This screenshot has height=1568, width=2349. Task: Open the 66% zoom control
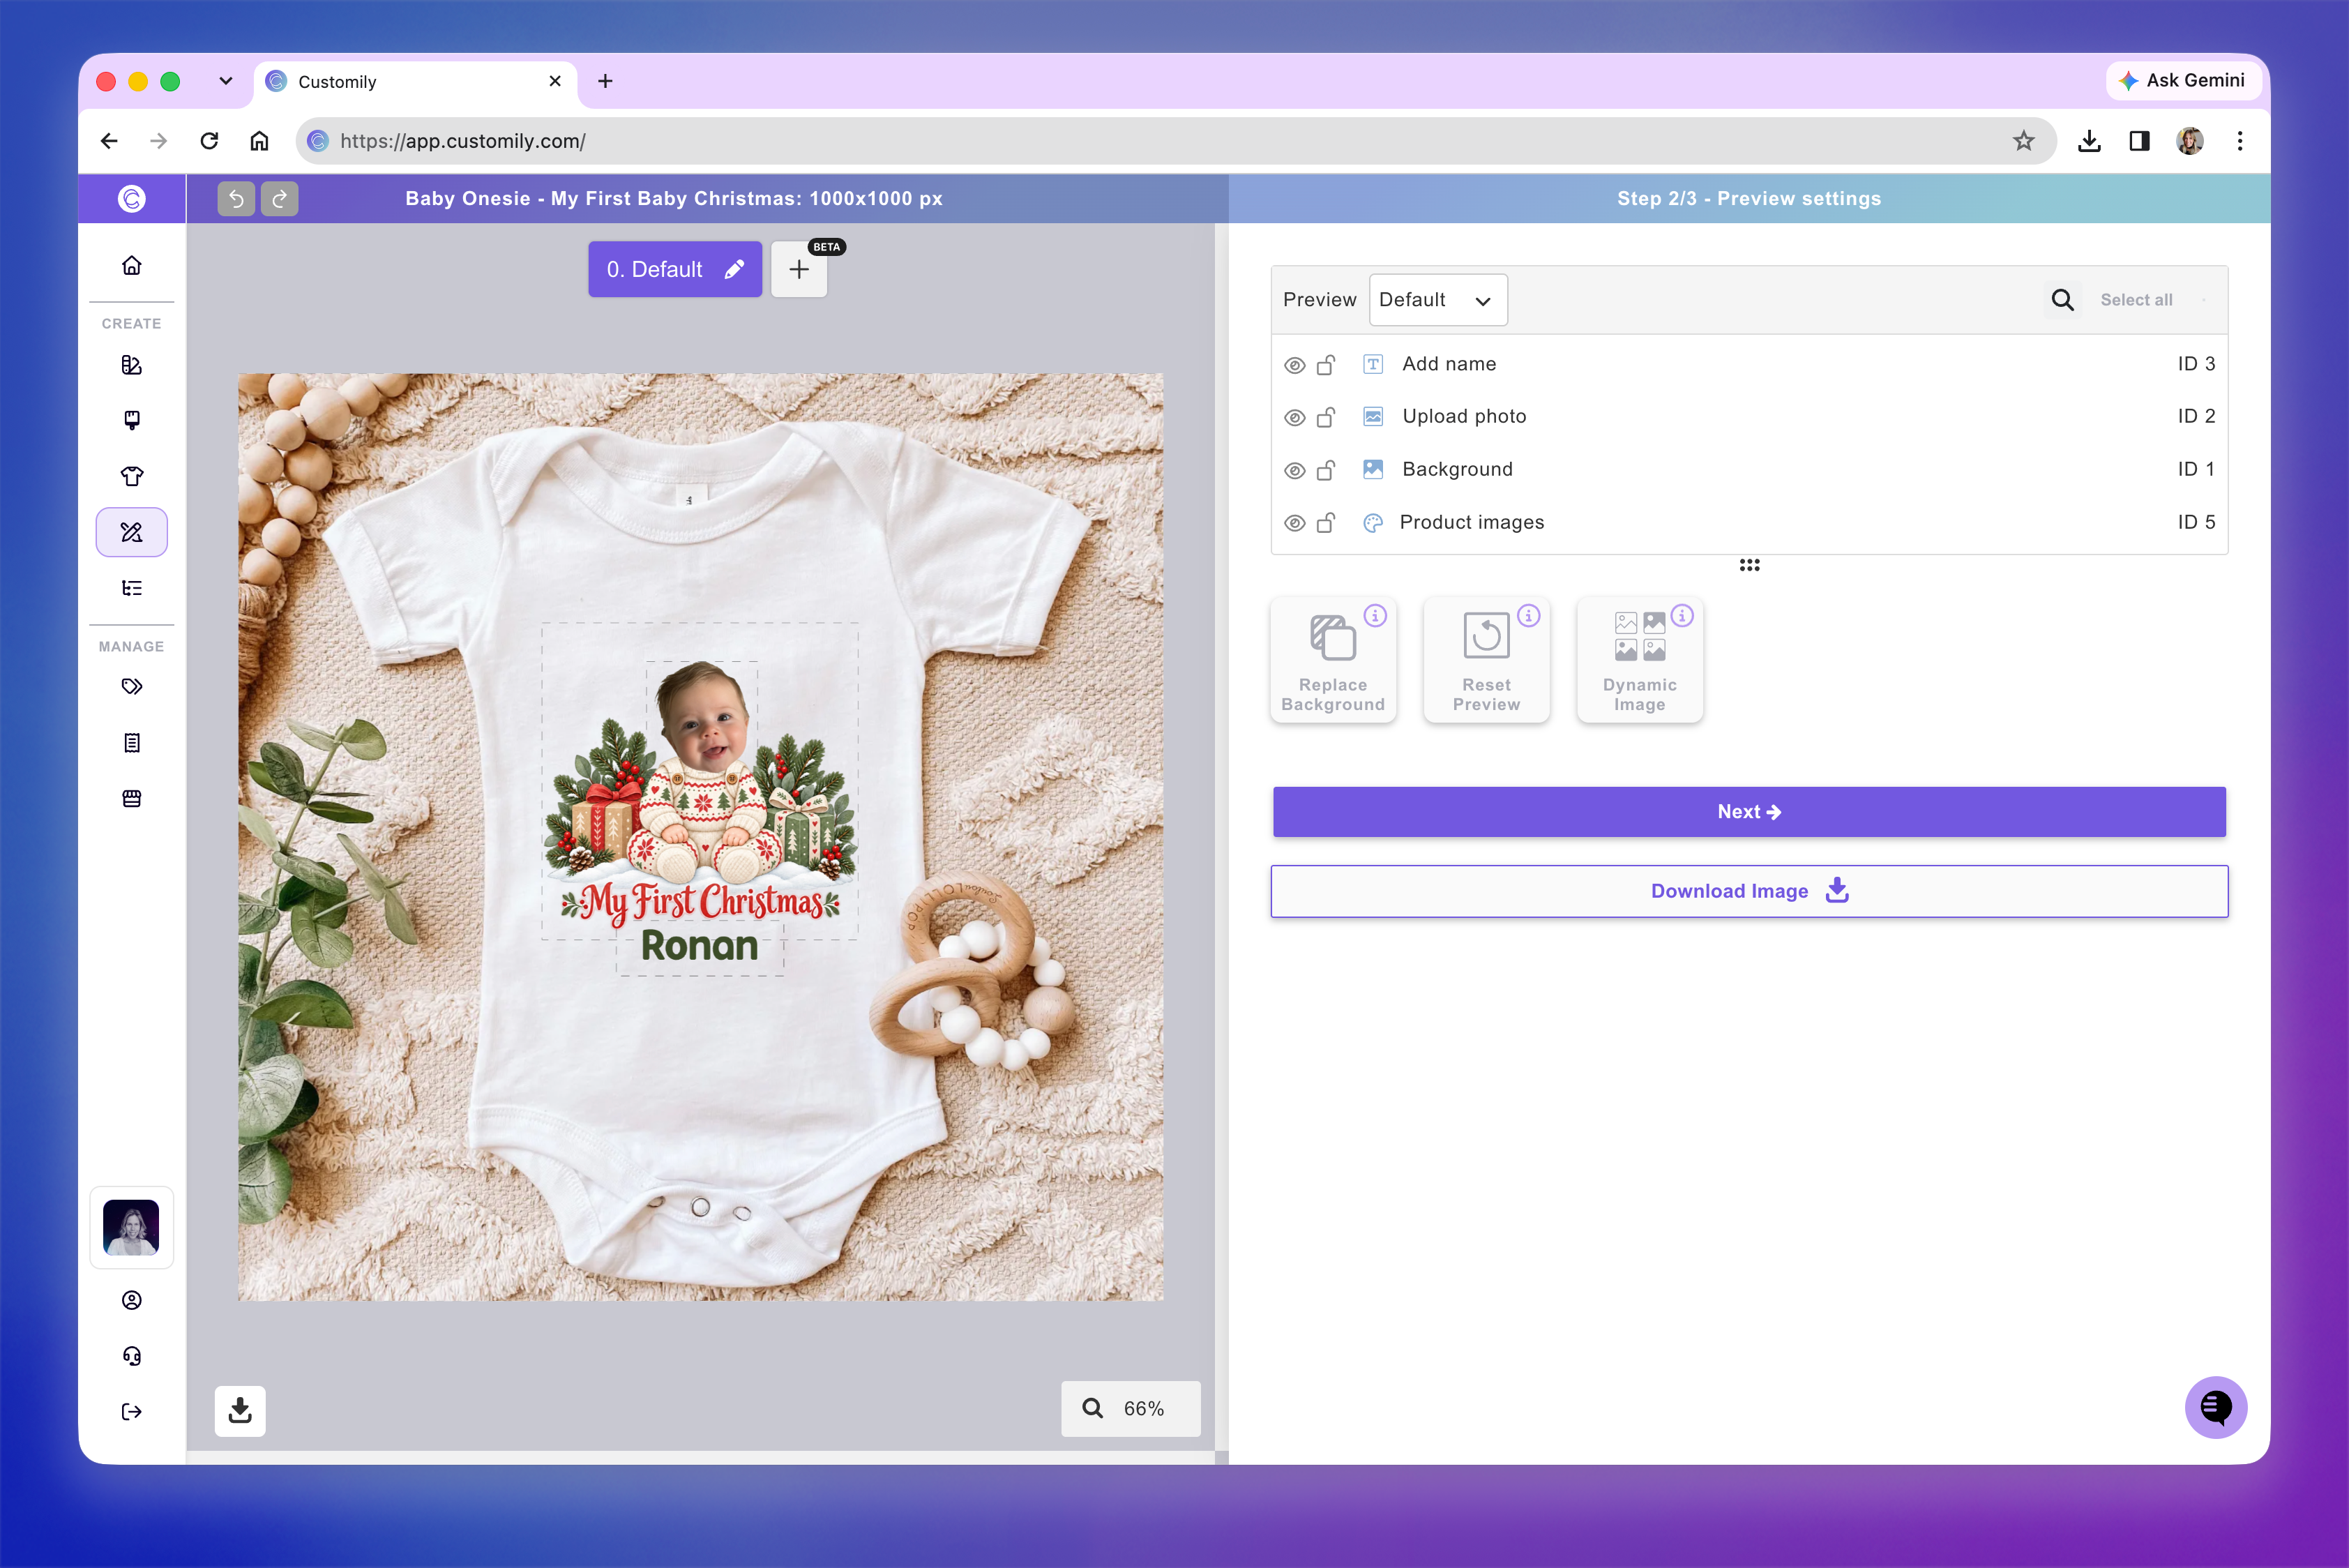[x=1130, y=1409]
